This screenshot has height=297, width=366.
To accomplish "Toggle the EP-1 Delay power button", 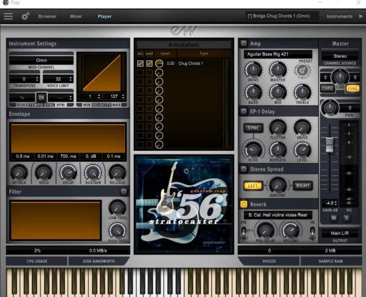I will 244,111.
